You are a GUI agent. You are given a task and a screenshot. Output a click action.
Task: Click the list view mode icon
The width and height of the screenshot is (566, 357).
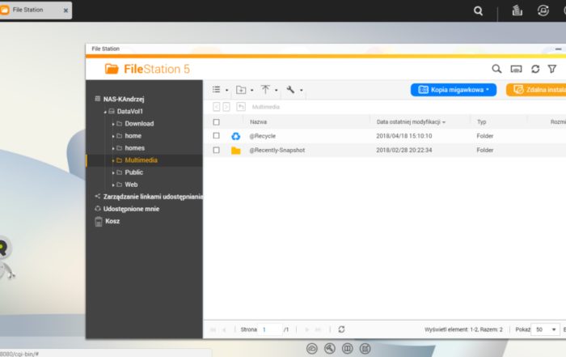tap(216, 89)
